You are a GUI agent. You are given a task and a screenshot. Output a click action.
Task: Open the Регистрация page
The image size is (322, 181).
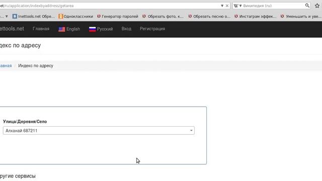point(152,29)
